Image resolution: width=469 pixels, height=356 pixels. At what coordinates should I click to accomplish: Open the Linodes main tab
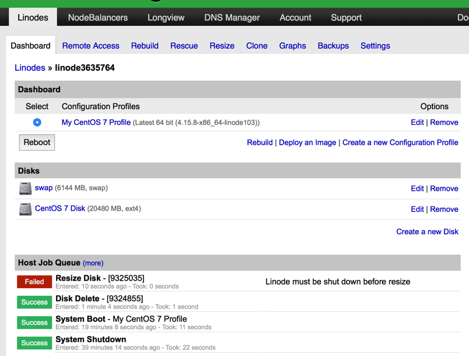click(33, 18)
